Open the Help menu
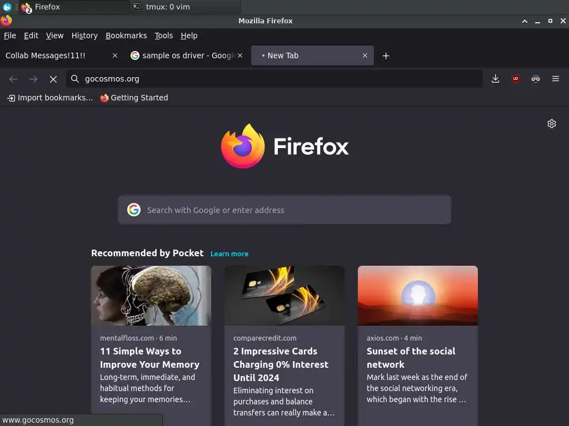The height and width of the screenshot is (426, 569). pyautogui.click(x=189, y=35)
